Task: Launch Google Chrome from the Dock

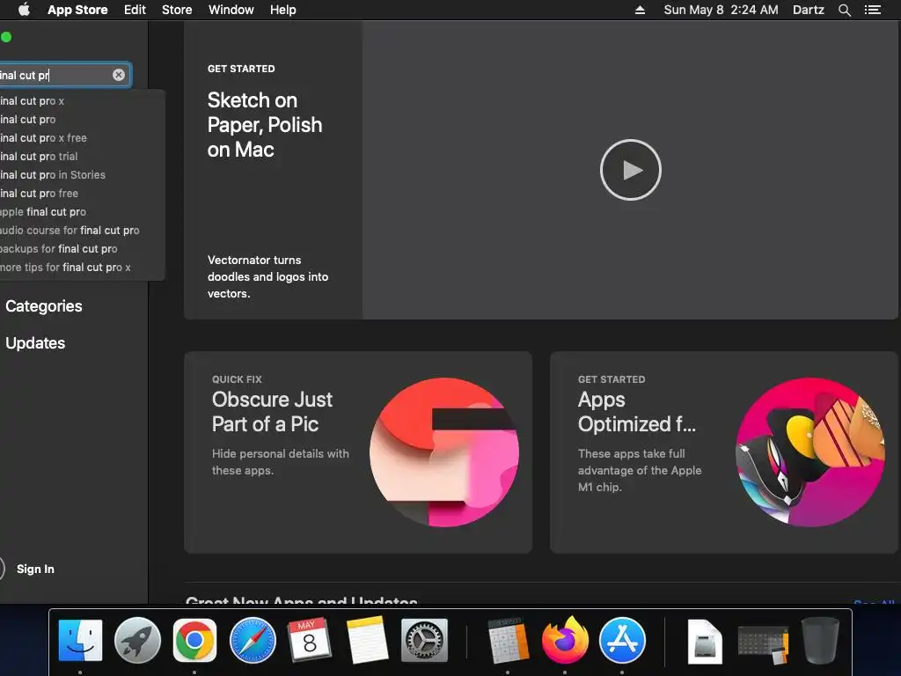Action: 194,640
